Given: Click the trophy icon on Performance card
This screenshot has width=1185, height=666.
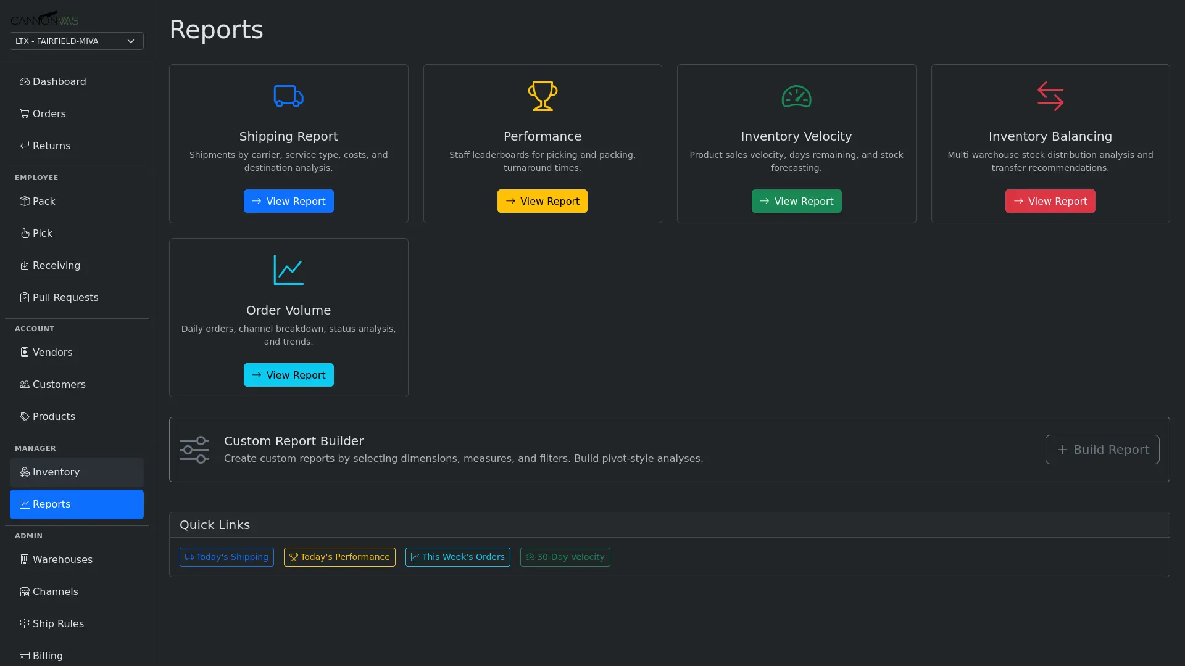Looking at the screenshot, I should pyautogui.click(x=543, y=96).
